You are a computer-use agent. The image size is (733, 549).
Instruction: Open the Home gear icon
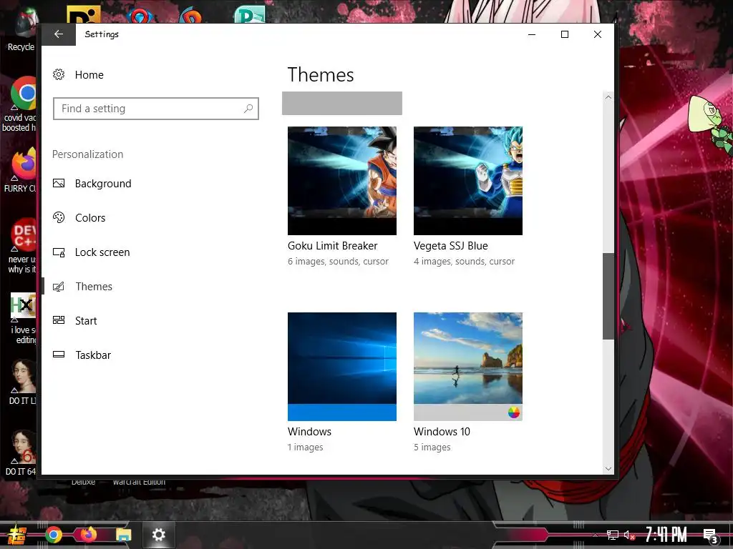pos(59,74)
